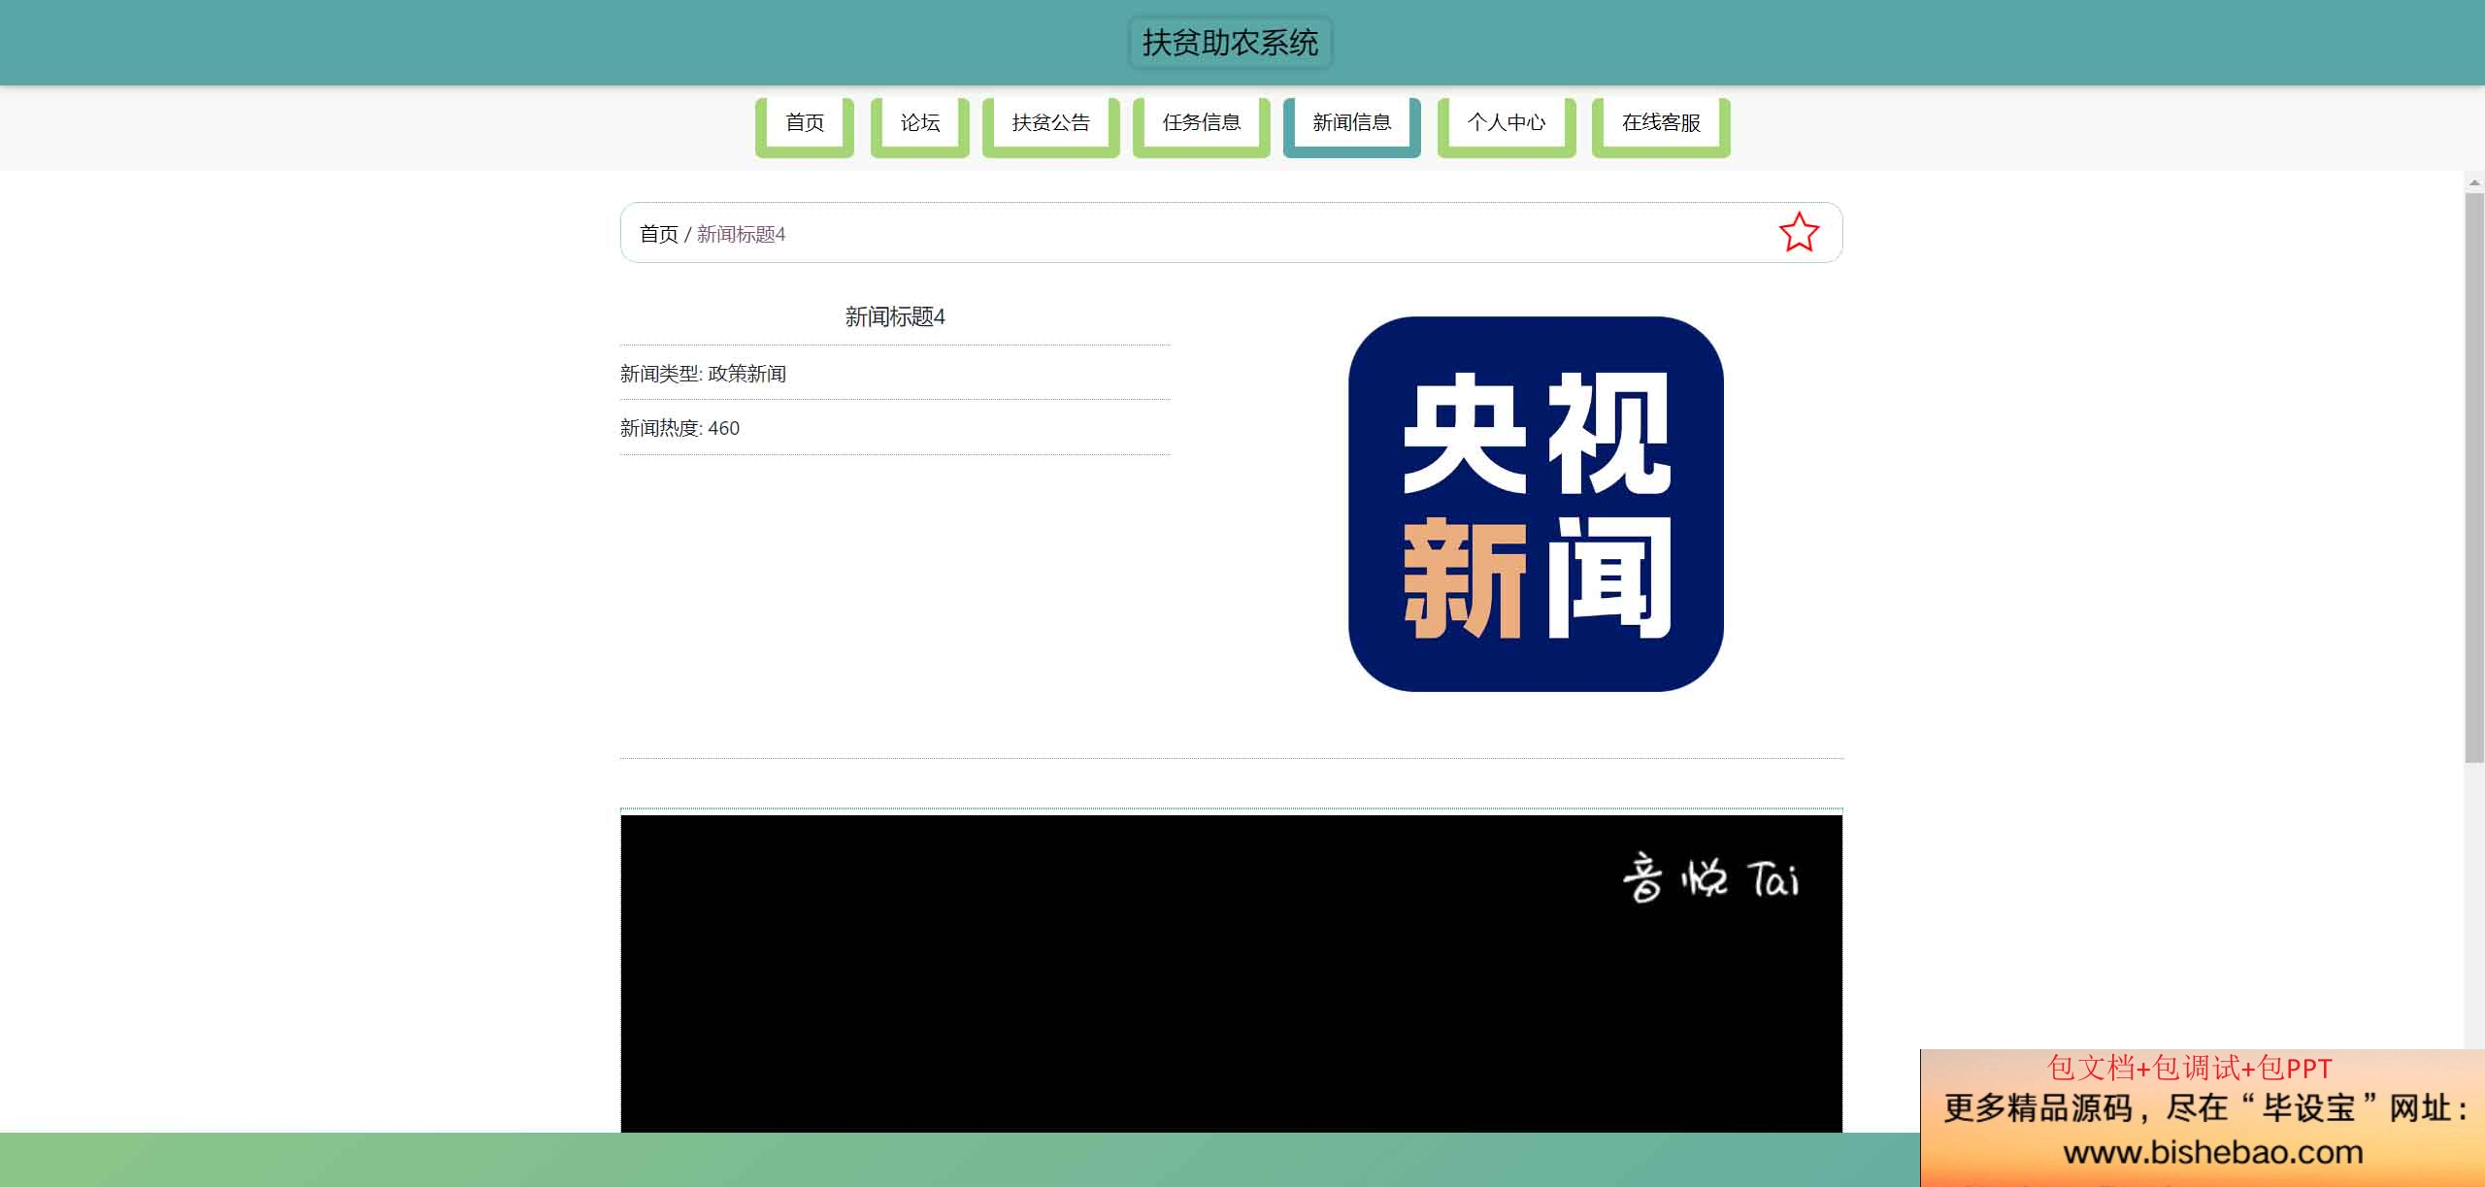Click the 新闻标题4 breadcrumb text

point(742,234)
